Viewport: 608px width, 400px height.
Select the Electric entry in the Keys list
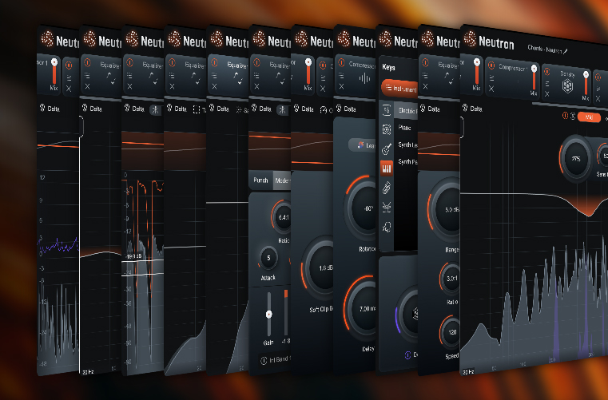pyautogui.click(x=406, y=110)
